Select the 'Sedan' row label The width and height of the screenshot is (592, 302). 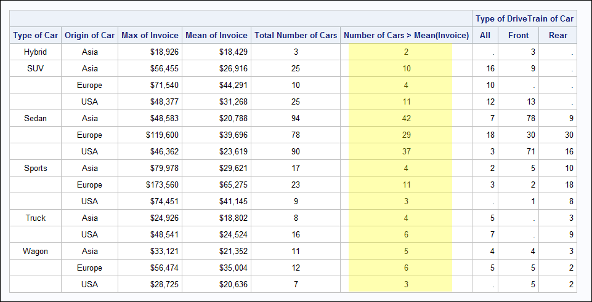coord(36,118)
